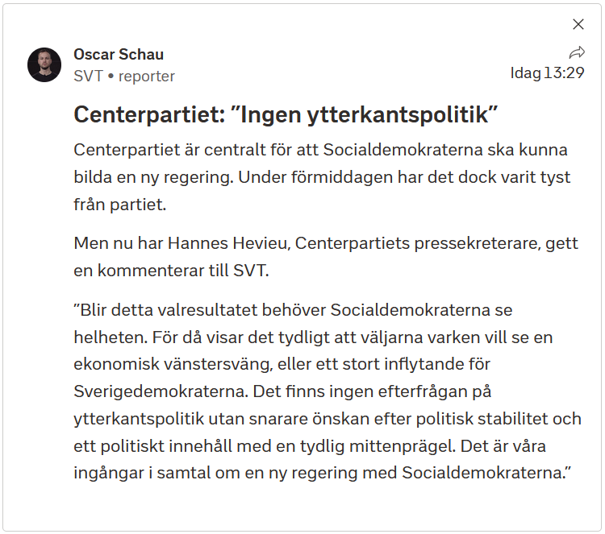Click the name 'Hannes Hevieu' in the text
The width and height of the screenshot is (605, 534).
pos(227,243)
